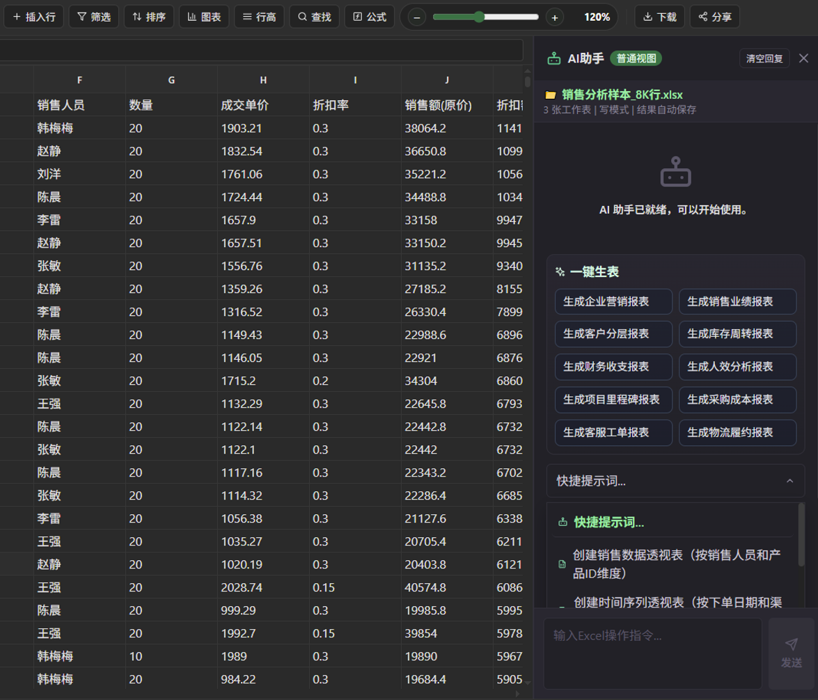Image resolution: width=818 pixels, height=700 pixels.
Task: Click the 排序 sort icon
Action: coord(148,16)
